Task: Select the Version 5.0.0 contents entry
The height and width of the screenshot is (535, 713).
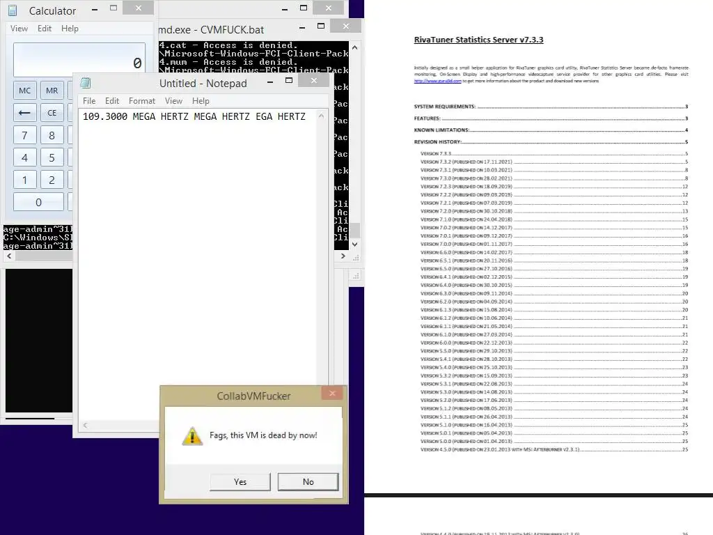Action: (554, 441)
